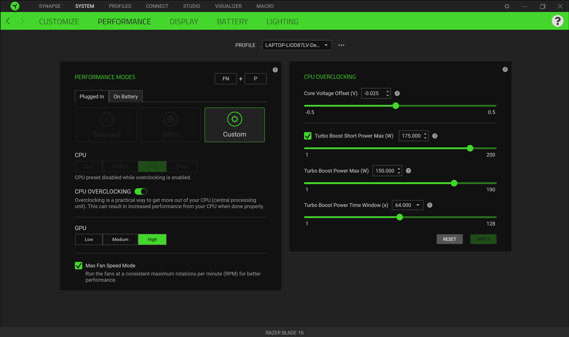Go back with the left arrow

coord(8,21)
